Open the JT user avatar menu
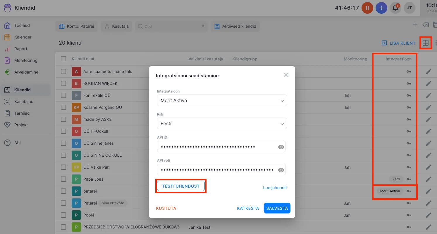437x234 pixels. tap(410, 8)
